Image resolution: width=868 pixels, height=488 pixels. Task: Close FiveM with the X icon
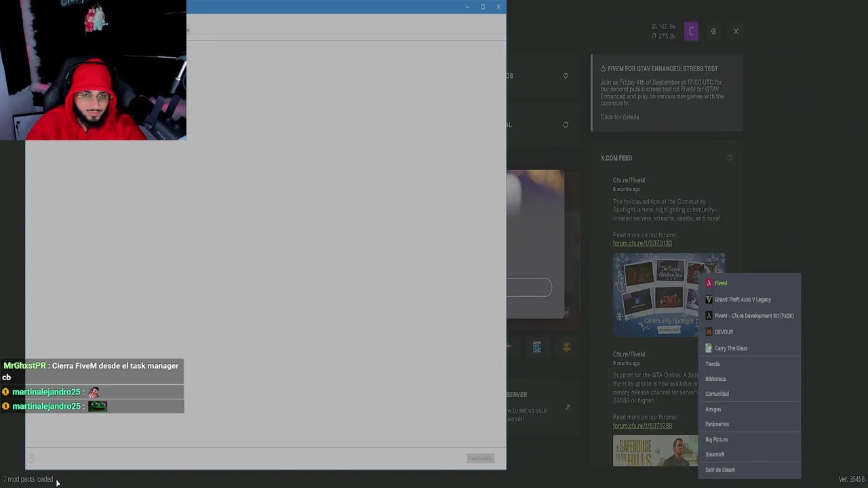(736, 31)
